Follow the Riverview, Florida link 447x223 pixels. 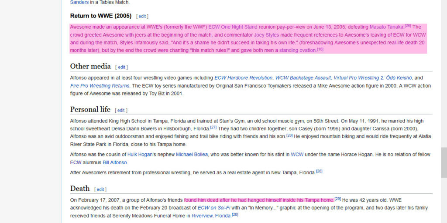211,216
